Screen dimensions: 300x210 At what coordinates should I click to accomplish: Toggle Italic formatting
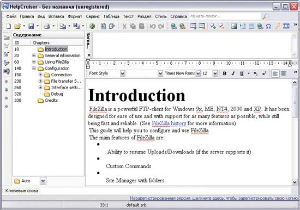[x=233, y=73]
